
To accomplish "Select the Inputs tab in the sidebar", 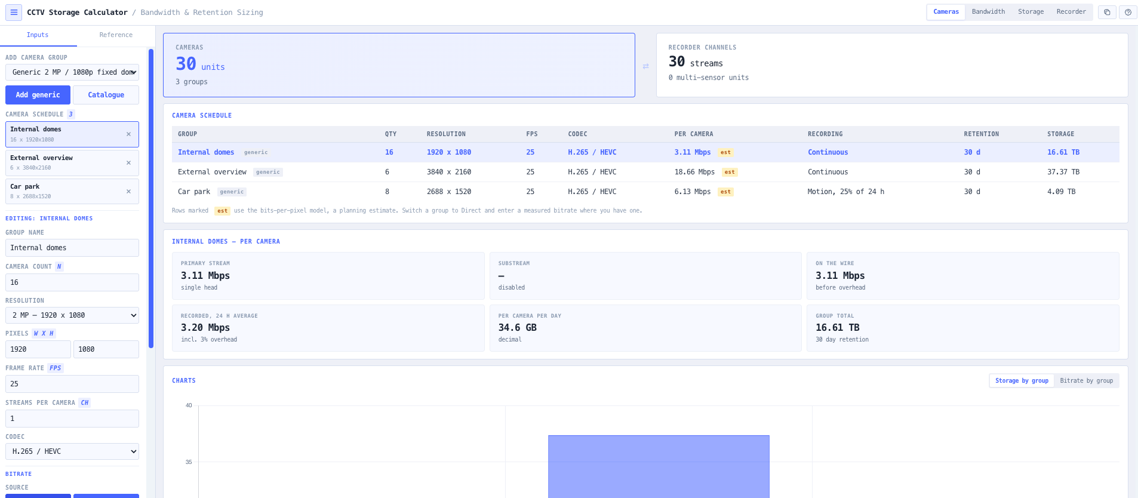I will [x=38, y=35].
